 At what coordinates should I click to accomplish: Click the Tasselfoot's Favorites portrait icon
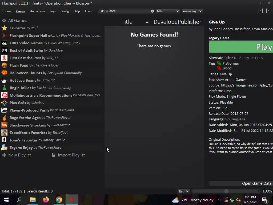pos(4,133)
